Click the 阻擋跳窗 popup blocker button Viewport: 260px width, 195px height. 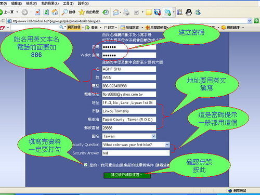point(130,28)
